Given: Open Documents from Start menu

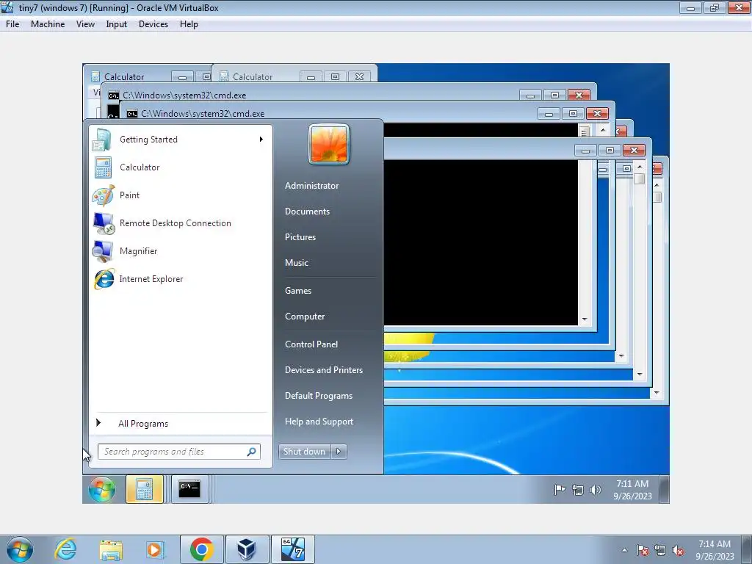Looking at the screenshot, I should click(308, 211).
